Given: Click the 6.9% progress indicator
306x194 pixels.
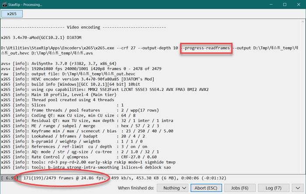Looking at the screenshot, I should click(10, 178).
